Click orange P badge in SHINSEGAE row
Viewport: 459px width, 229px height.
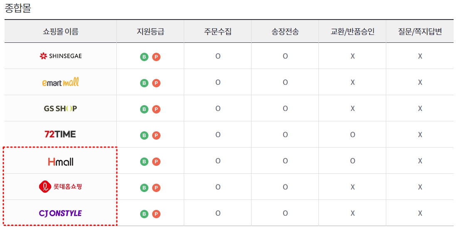click(x=156, y=57)
